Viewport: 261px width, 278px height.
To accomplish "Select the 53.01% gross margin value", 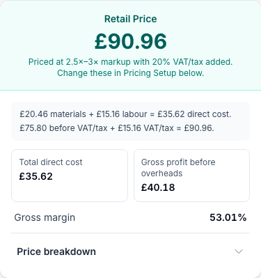I will [x=228, y=217].
